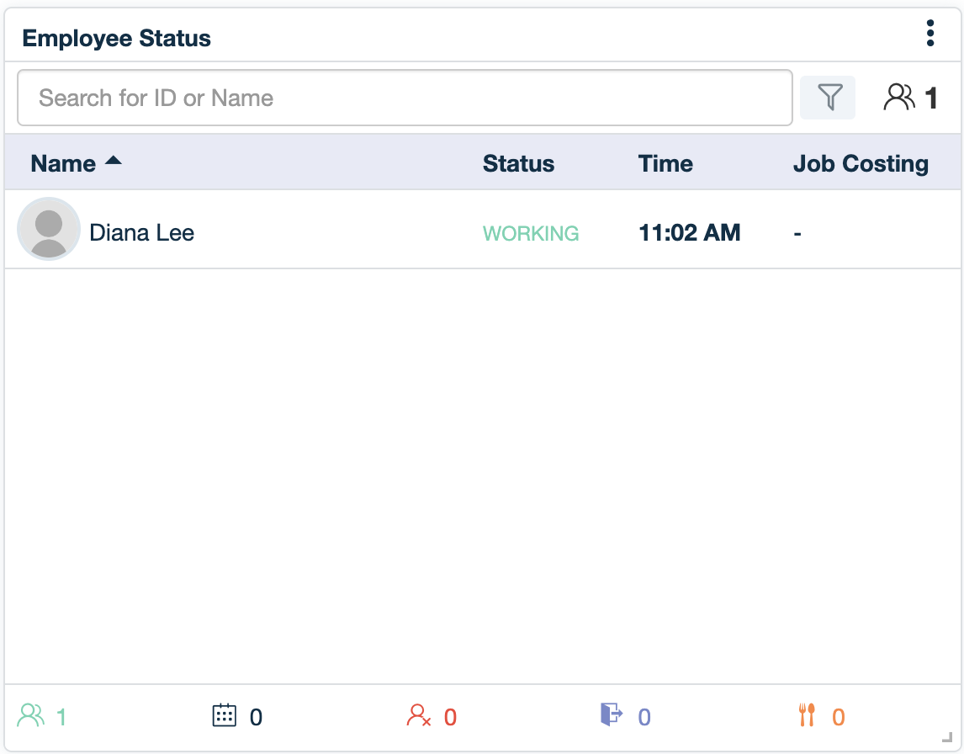964x754 pixels.
Task: Toggle the Name column sort order
Action: coord(64,163)
